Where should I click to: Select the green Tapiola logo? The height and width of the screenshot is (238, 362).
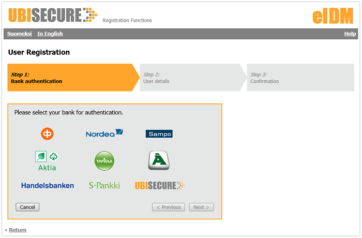click(104, 161)
